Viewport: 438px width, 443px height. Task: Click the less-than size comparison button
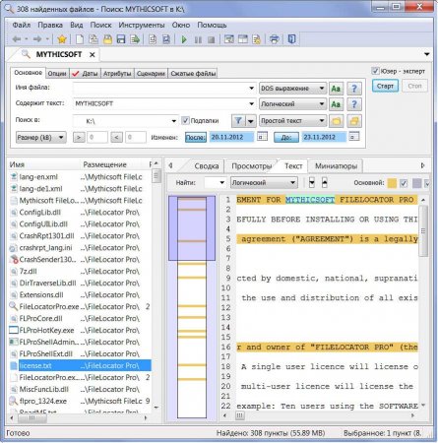(117, 137)
